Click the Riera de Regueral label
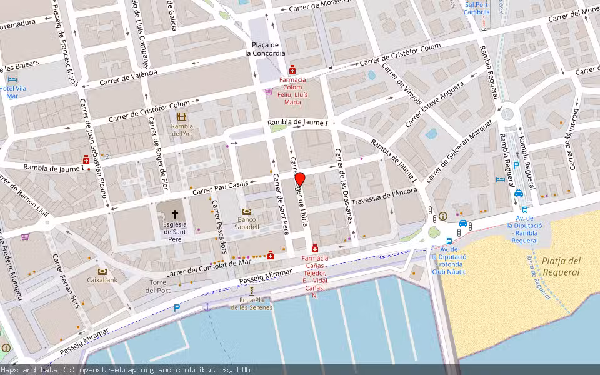Viewport: 600px width, 375px height. pyautogui.click(x=539, y=277)
